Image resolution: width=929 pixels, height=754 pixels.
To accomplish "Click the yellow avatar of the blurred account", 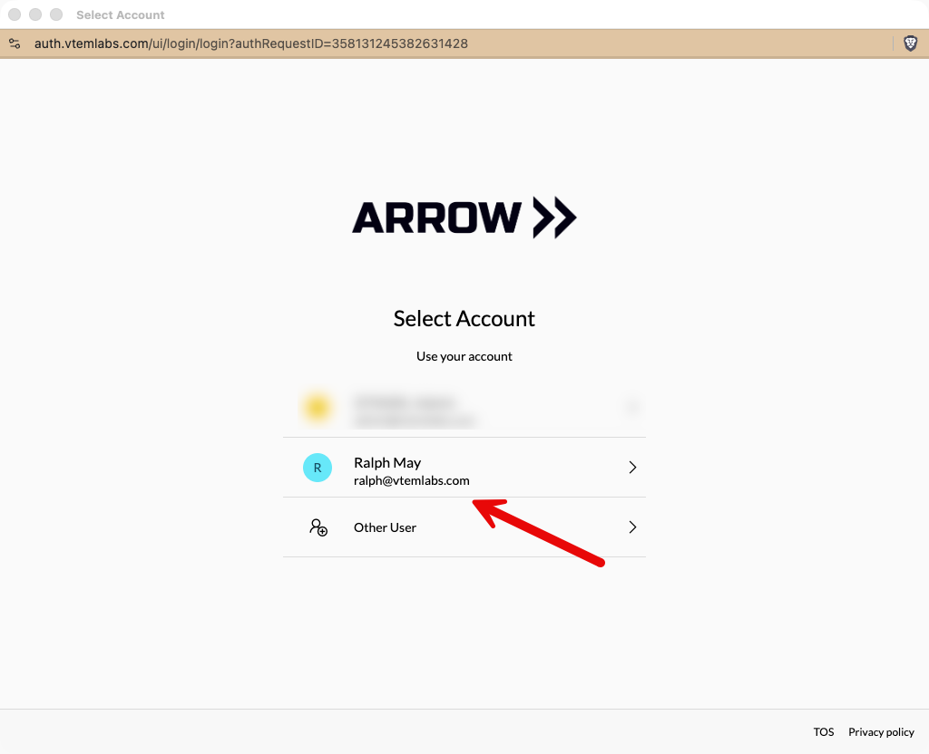I will point(317,408).
